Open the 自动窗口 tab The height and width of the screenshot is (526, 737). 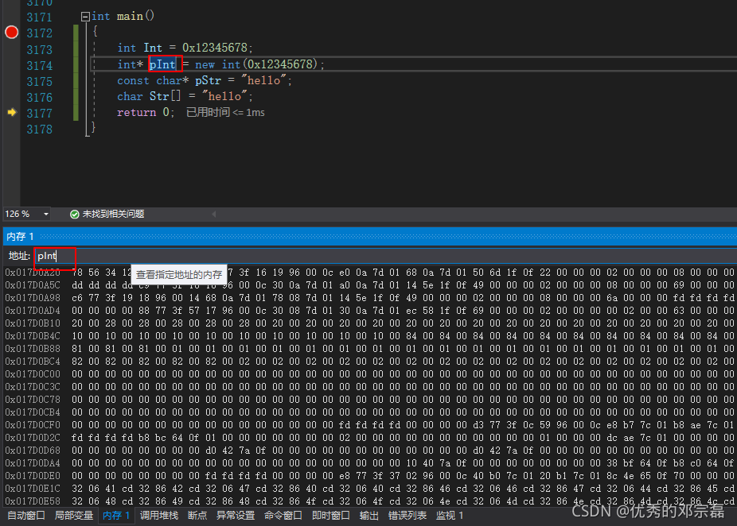click(x=26, y=516)
